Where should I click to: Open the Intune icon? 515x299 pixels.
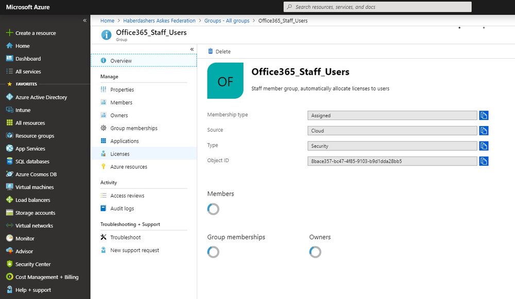[x=9, y=110]
